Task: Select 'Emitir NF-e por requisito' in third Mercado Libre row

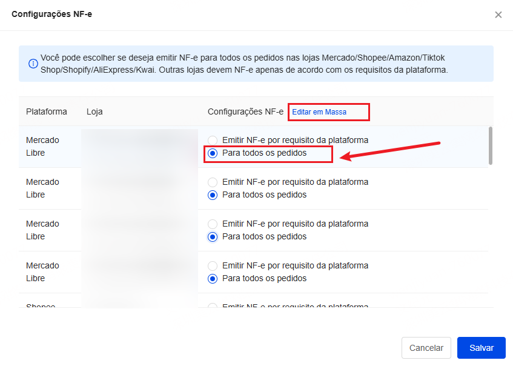Action: [213, 224]
